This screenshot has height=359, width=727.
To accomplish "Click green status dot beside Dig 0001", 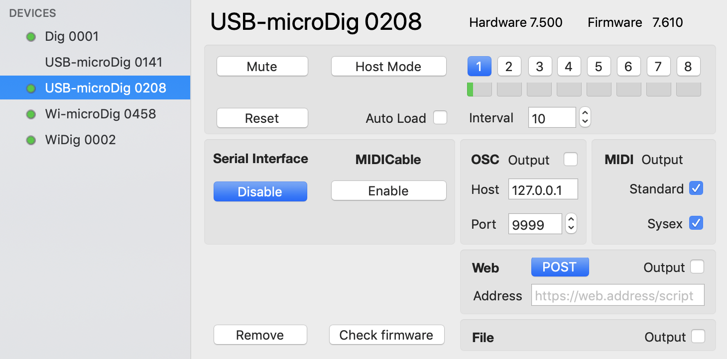I will point(31,37).
